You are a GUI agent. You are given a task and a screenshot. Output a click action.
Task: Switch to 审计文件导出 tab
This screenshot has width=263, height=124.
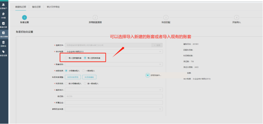click(53, 7)
